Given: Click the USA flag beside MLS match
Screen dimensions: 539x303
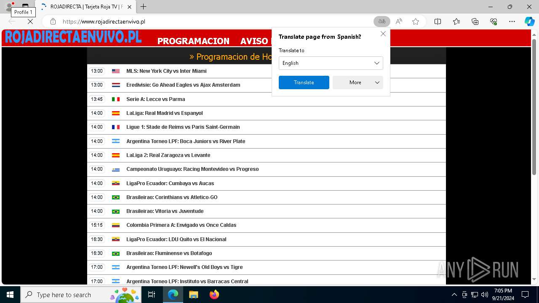Looking at the screenshot, I should pyautogui.click(x=116, y=71).
